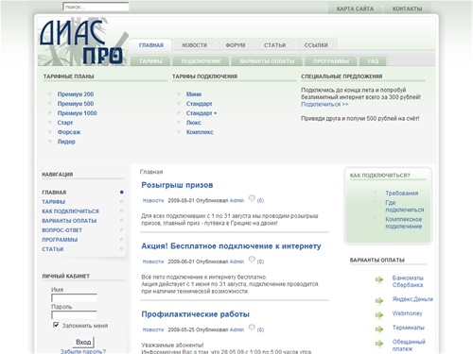Click the Главная breadcrumb text
Viewport: 473px width, 354px height.
tap(151, 172)
